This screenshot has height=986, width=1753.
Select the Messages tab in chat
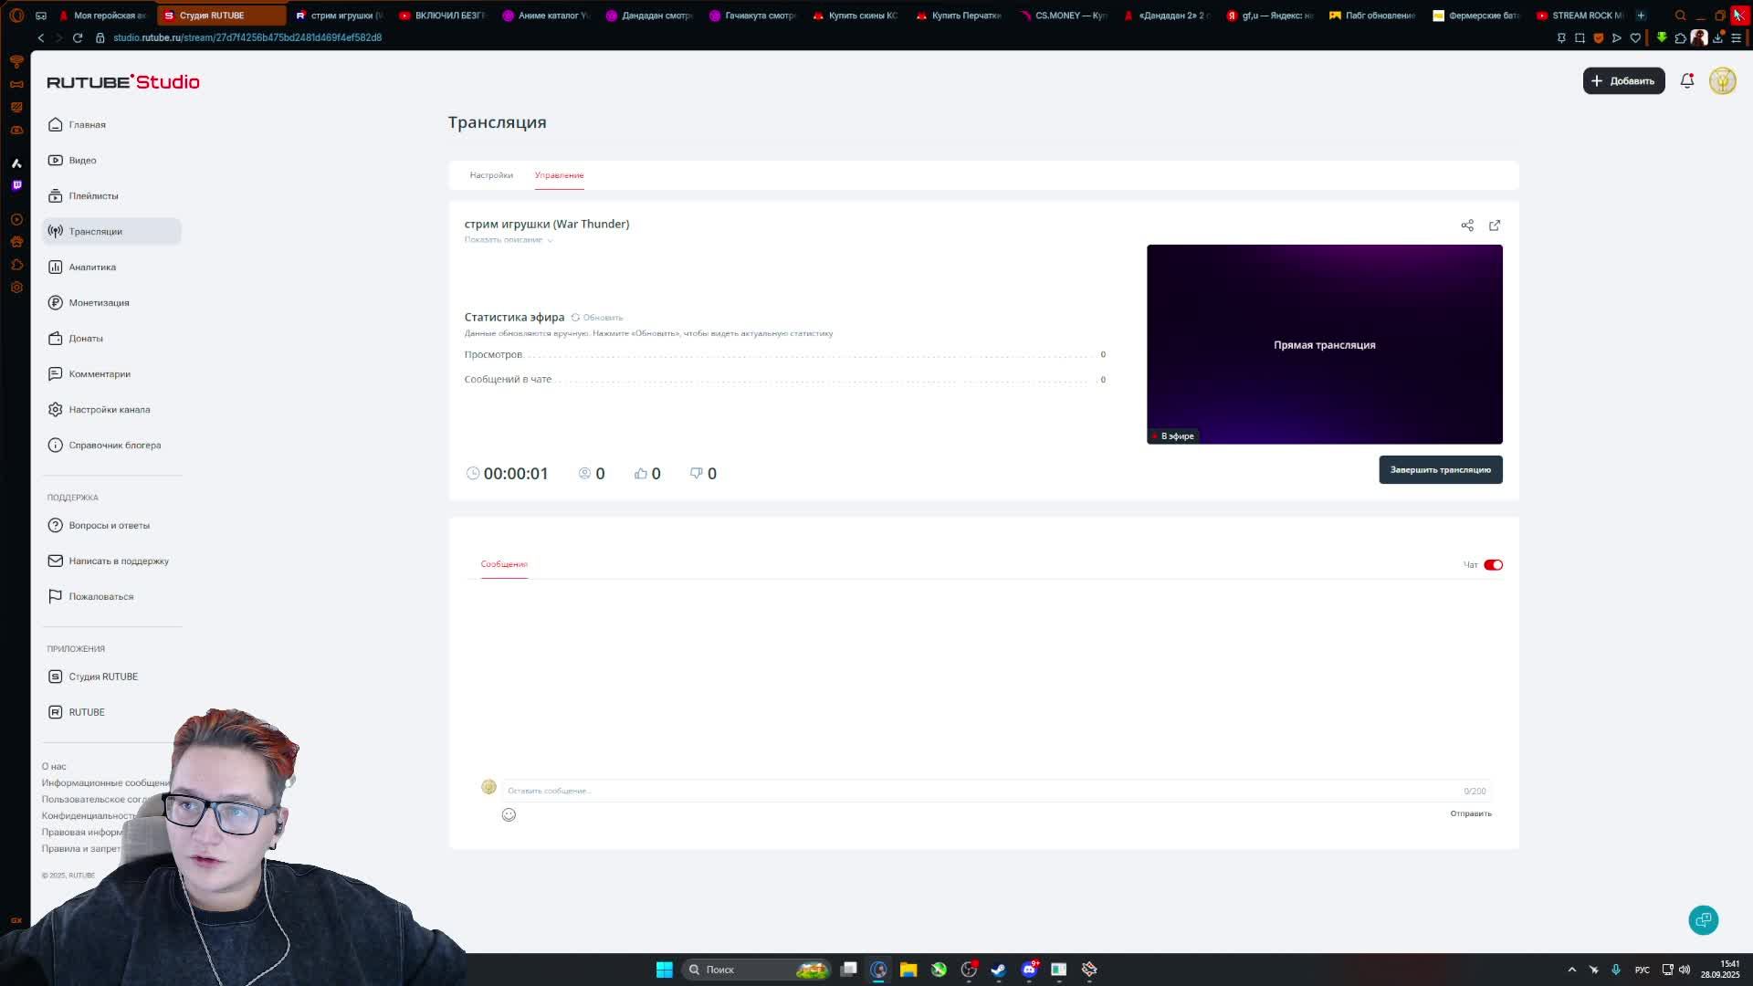tap(504, 564)
